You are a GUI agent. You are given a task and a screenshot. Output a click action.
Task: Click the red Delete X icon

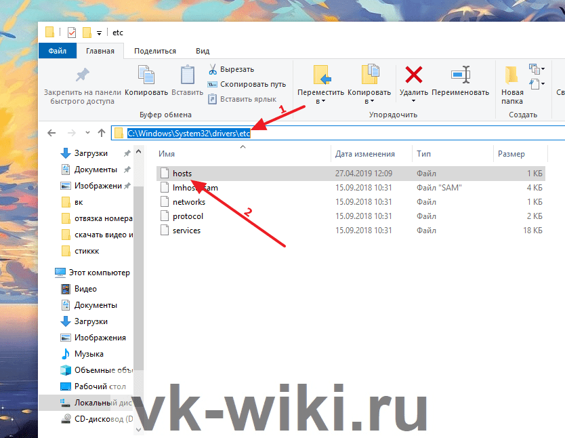[x=413, y=74]
